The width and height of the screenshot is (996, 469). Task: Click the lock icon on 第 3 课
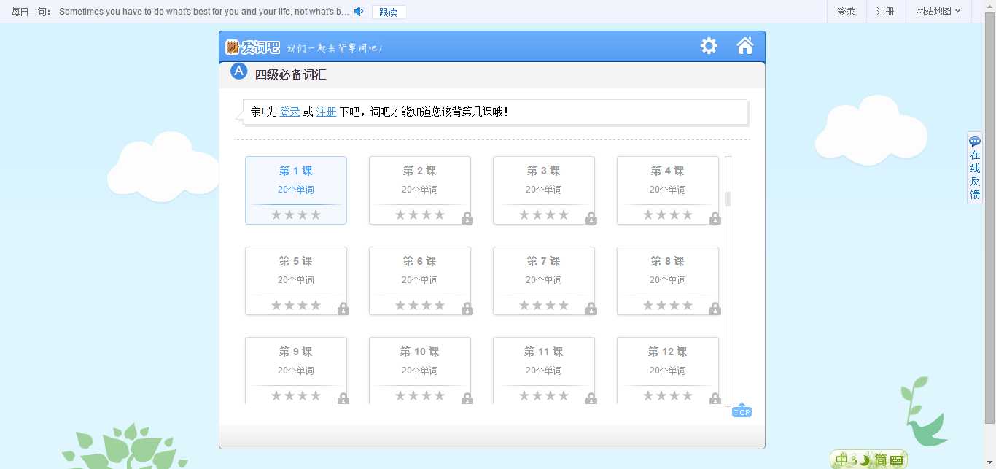591,219
